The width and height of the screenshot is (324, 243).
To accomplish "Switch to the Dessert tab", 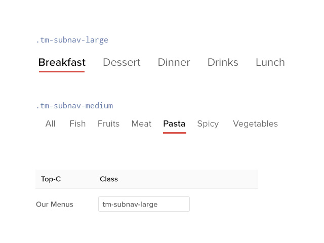I will point(121,62).
